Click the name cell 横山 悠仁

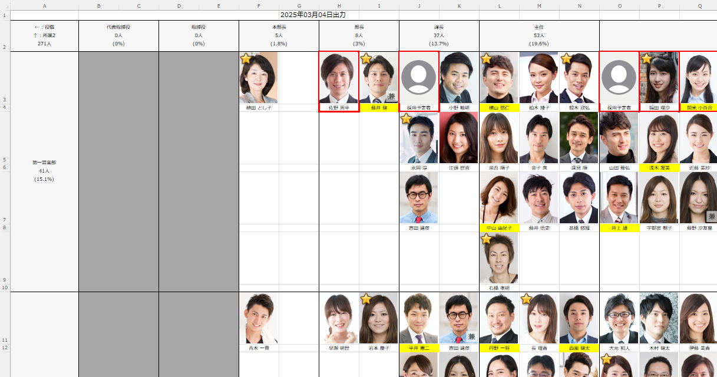(x=499, y=108)
